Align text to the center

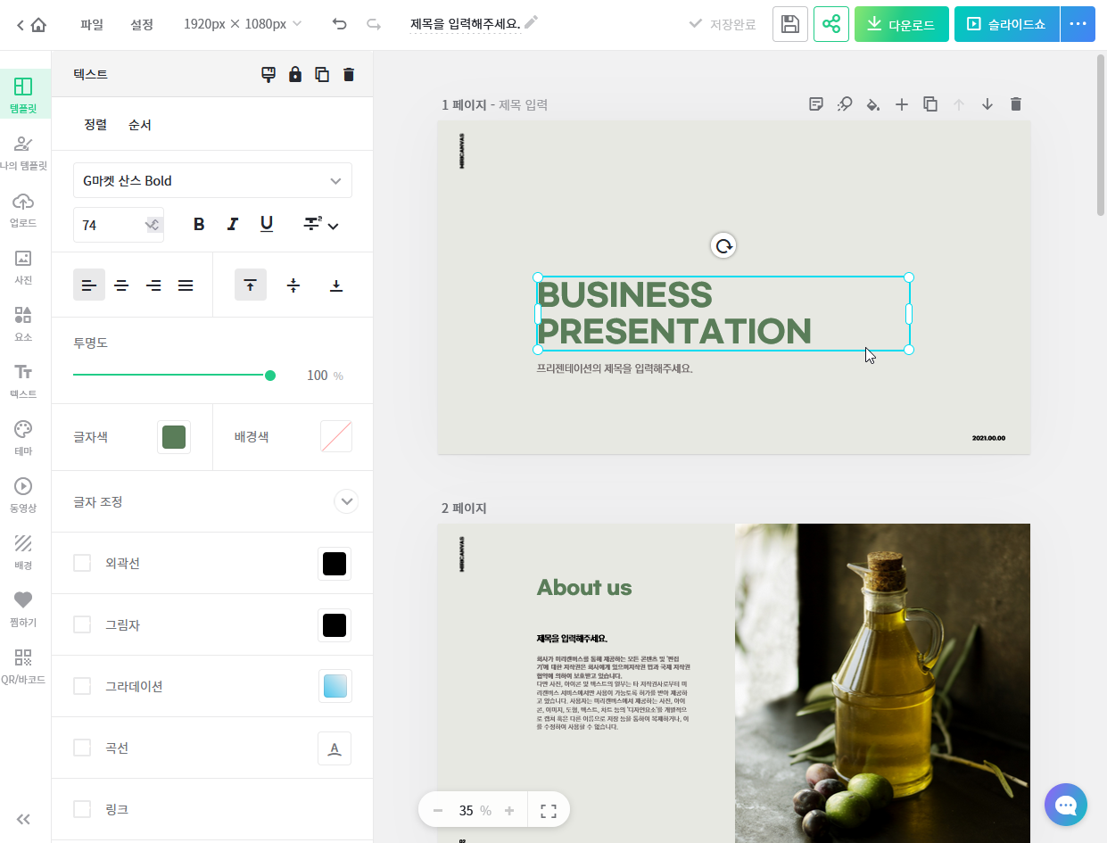click(121, 285)
